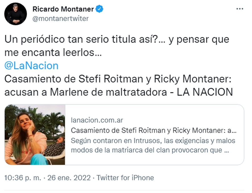Open the @montanertwiter handle link
252x193 pixels.
61,19
